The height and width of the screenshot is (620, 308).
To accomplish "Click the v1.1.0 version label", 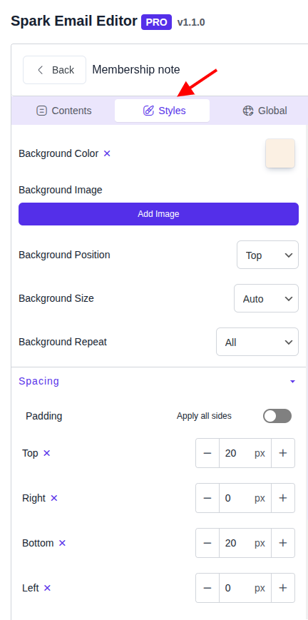I will pyautogui.click(x=191, y=23).
